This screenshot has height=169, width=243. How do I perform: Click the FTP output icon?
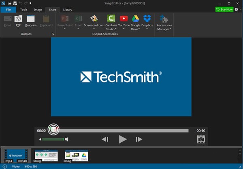(18, 19)
